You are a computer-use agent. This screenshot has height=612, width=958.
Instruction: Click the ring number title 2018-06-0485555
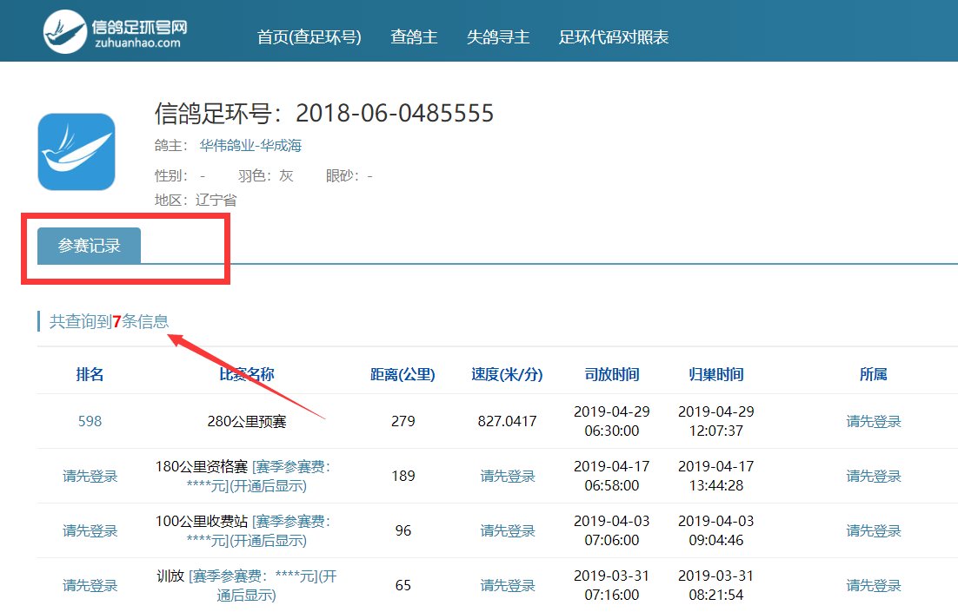click(x=393, y=113)
